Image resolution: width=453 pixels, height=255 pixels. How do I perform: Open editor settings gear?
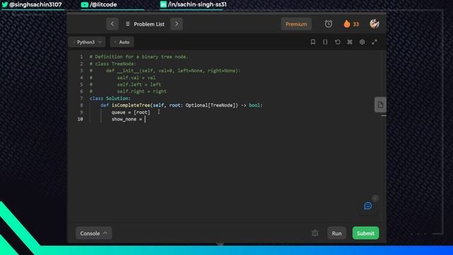coord(362,42)
